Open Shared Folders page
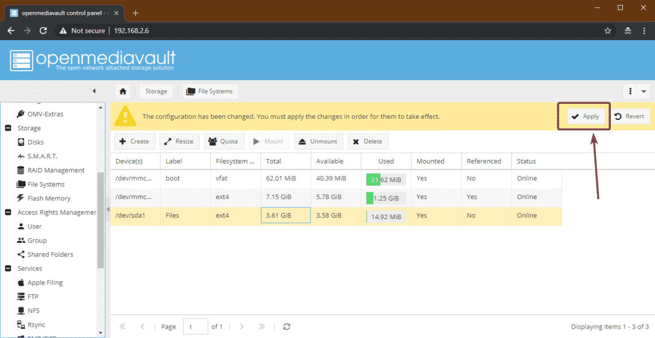This screenshot has height=338, width=655. pos(45,255)
